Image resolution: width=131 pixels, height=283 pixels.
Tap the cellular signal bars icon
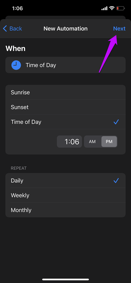[104, 8]
